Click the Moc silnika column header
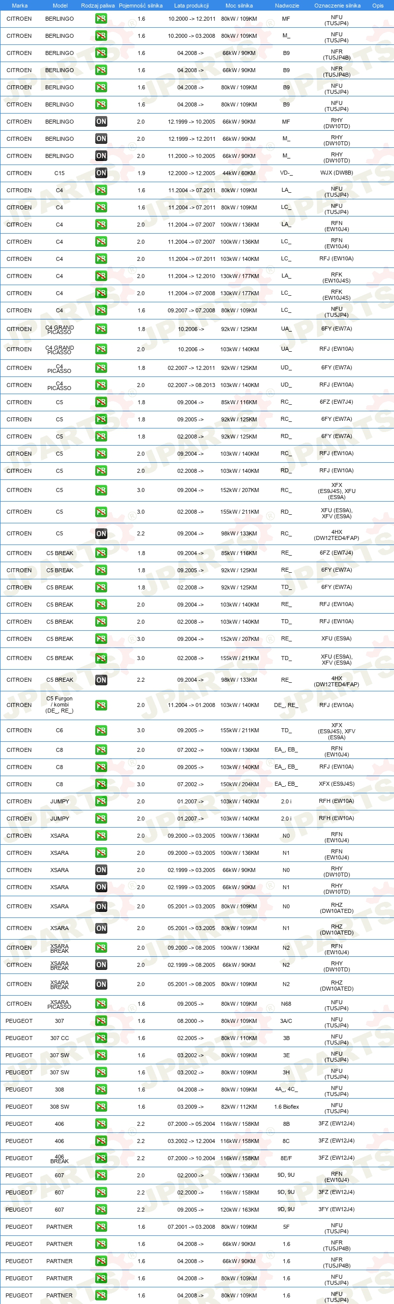This screenshot has width=394, height=1304. tap(239, 6)
